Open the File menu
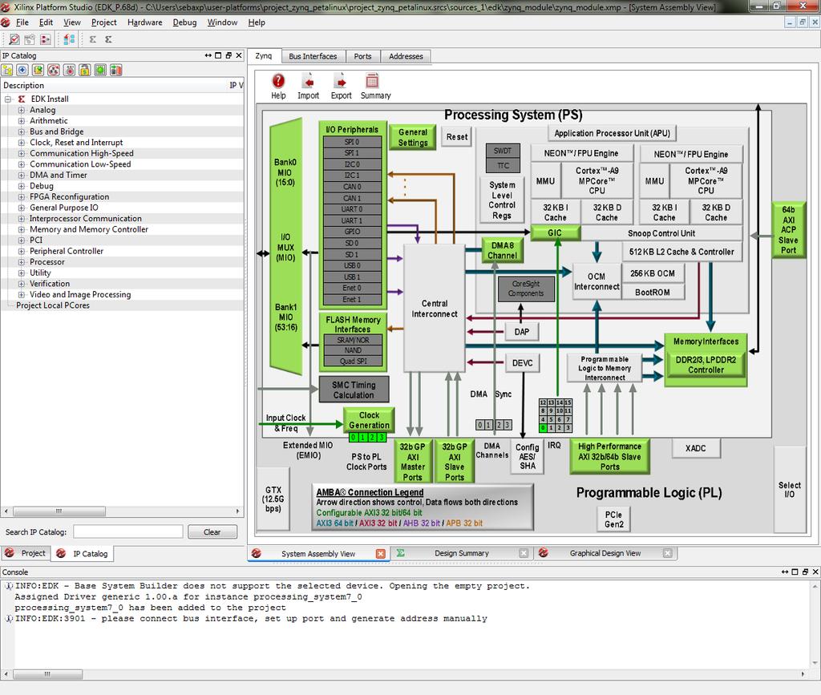This screenshot has width=821, height=695. click(22, 22)
